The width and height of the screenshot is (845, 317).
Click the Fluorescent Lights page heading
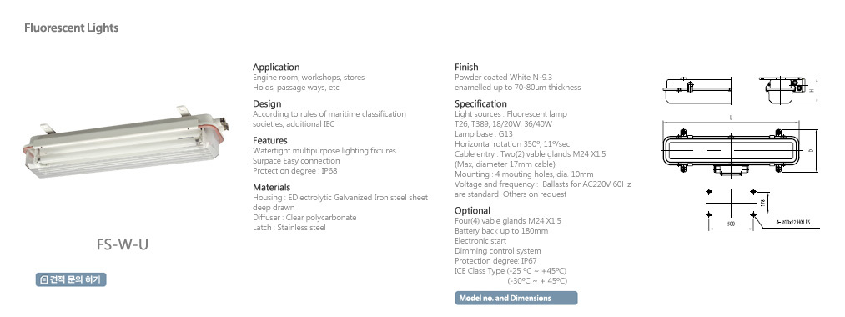pyautogui.click(x=71, y=28)
